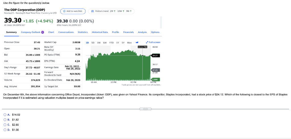Viewport: 291px width, 139px height.
Task: Switch to the Chart tab
Action: (51, 32)
